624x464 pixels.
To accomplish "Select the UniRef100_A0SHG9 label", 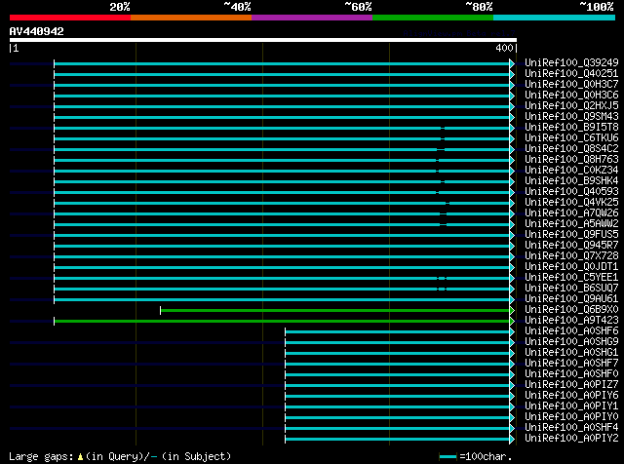I will (x=571, y=342).
